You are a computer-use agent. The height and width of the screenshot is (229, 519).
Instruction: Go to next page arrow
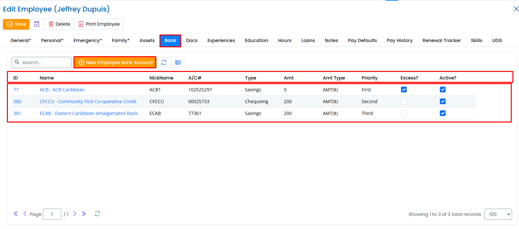[75, 214]
